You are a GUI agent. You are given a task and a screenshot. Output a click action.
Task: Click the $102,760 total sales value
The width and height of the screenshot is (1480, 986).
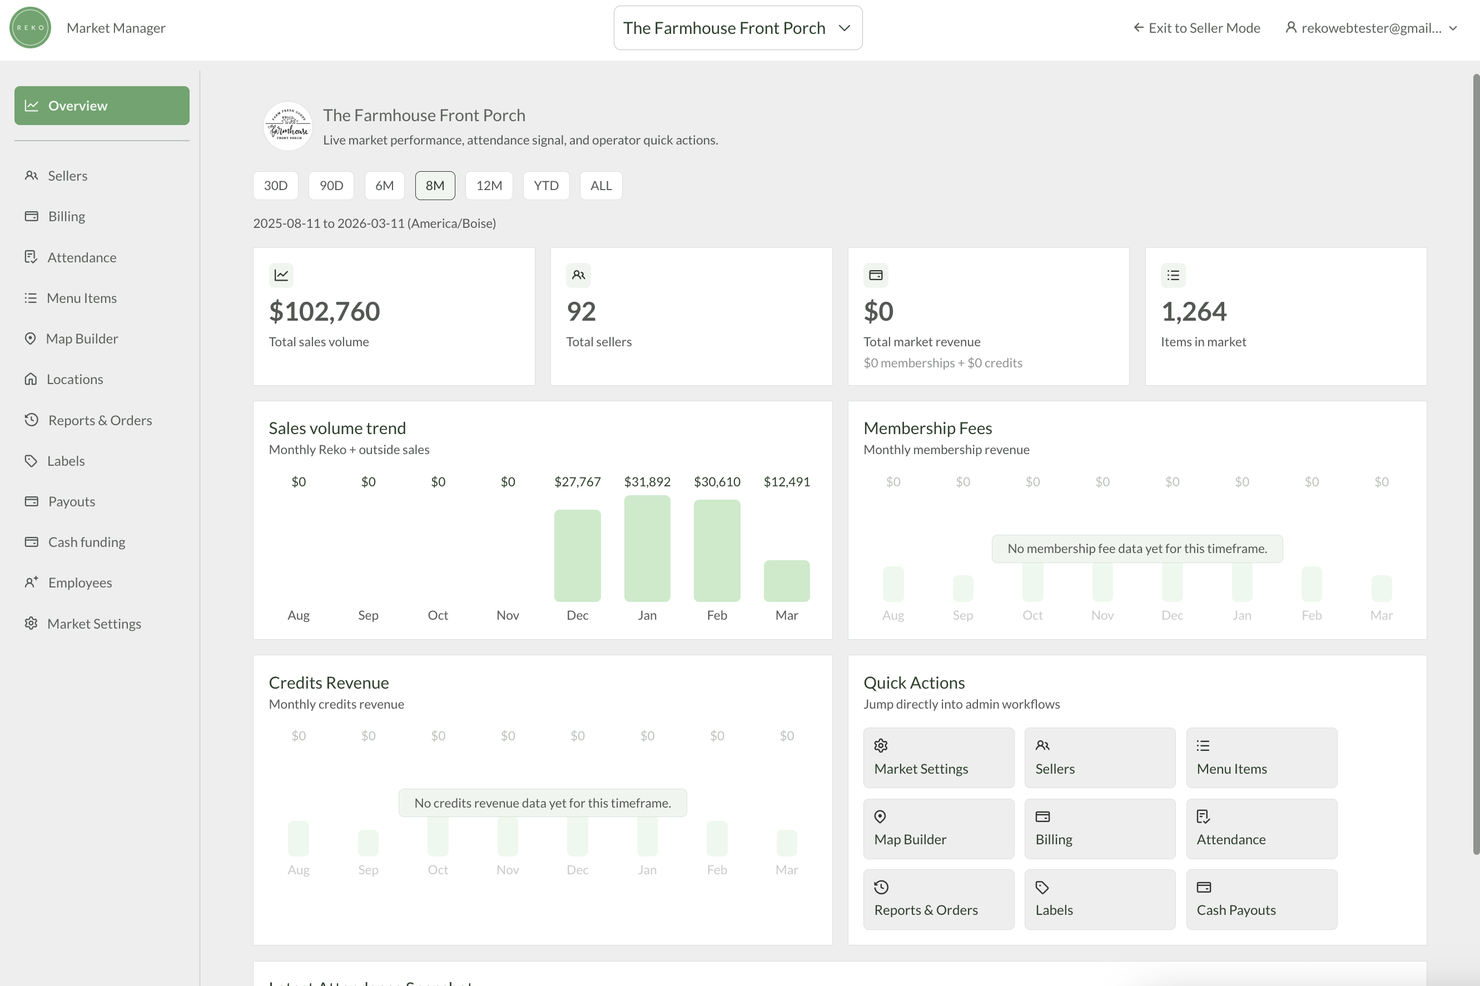click(x=325, y=311)
